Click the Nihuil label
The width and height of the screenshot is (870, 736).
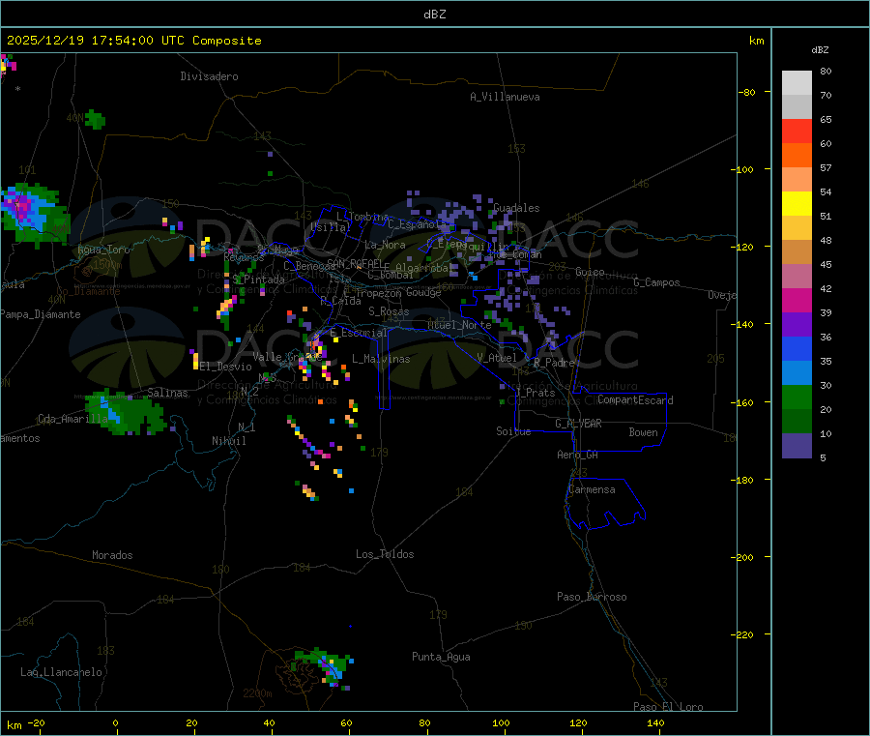pyautogui.click(x=229, y=441)
